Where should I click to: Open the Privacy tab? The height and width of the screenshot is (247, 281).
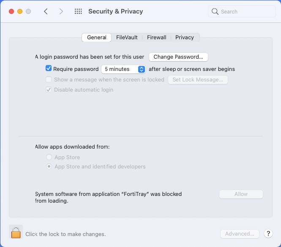pyautogui.click(x=185, y=37)
